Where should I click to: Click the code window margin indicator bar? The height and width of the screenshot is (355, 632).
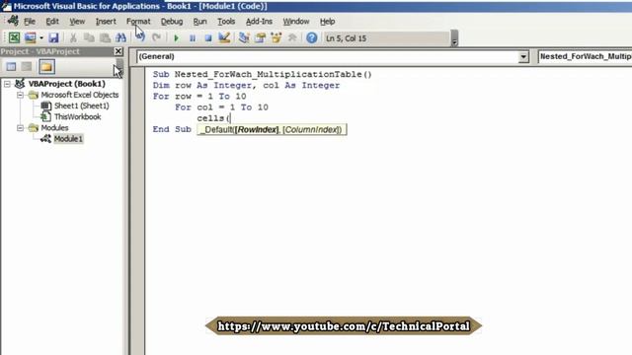(137, 211)
